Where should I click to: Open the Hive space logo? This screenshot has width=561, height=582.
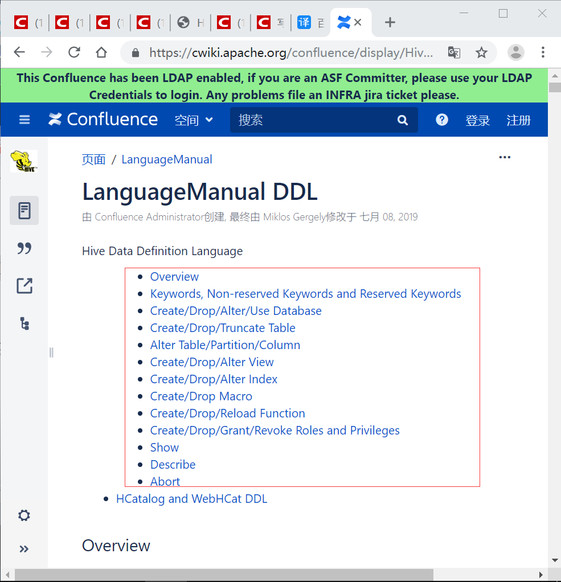point(24,161)
